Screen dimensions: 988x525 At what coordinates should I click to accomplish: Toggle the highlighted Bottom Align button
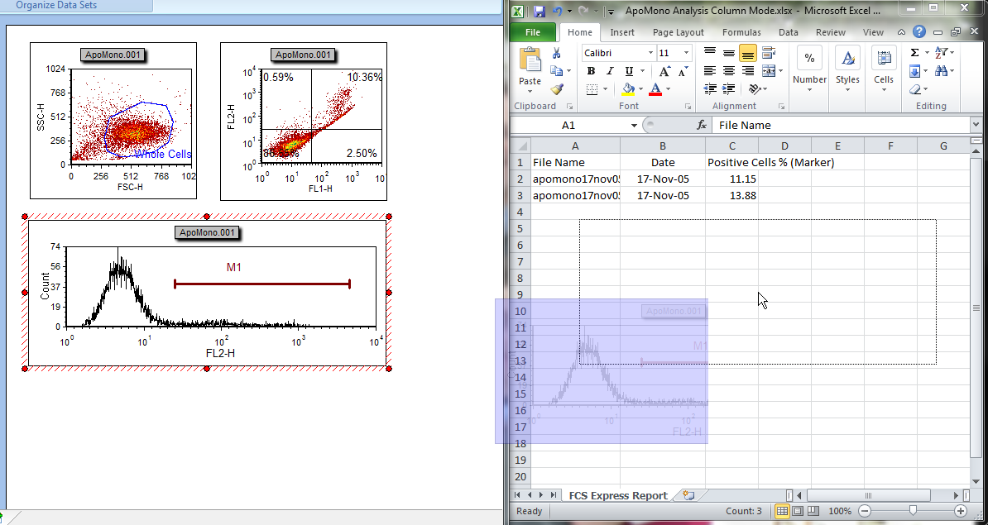[x=748, y=53]
